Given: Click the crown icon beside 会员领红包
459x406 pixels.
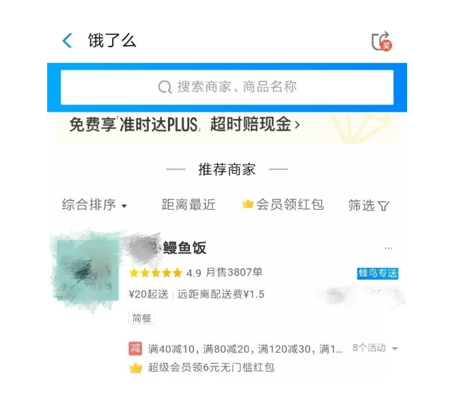Looking at the screenshot, I should click(248, 204).
